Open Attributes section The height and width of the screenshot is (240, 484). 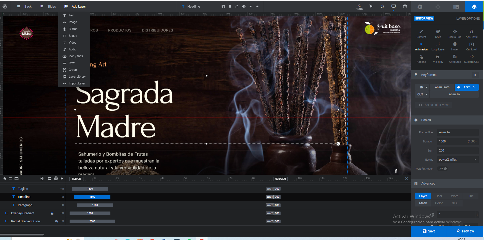pos(455,59)
